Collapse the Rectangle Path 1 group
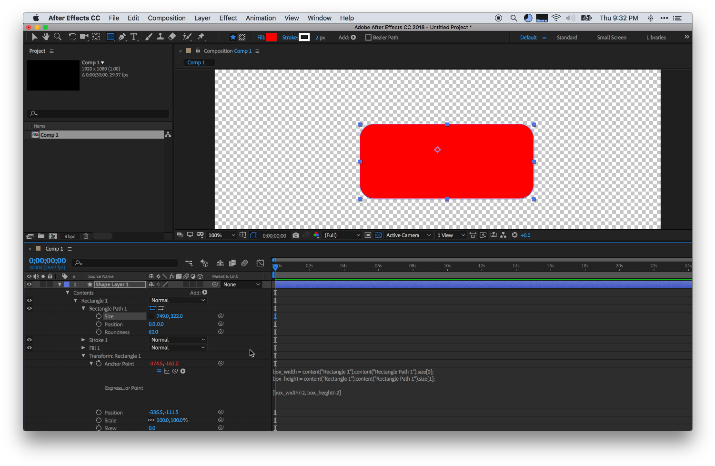Screen dimensions: 715x466 coord(83,308)
